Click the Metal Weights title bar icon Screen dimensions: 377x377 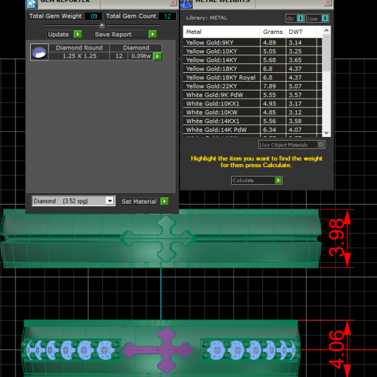(187, 3)
